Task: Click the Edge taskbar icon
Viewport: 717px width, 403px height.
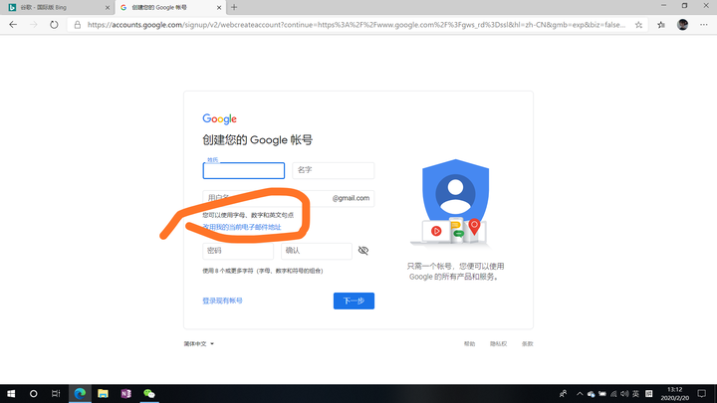Action: click(80, 393)
